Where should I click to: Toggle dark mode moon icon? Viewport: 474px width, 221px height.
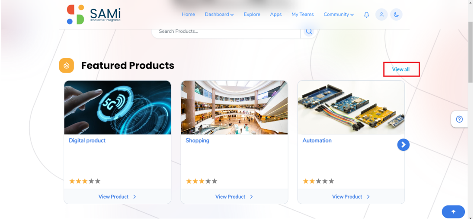coord(396,15)
